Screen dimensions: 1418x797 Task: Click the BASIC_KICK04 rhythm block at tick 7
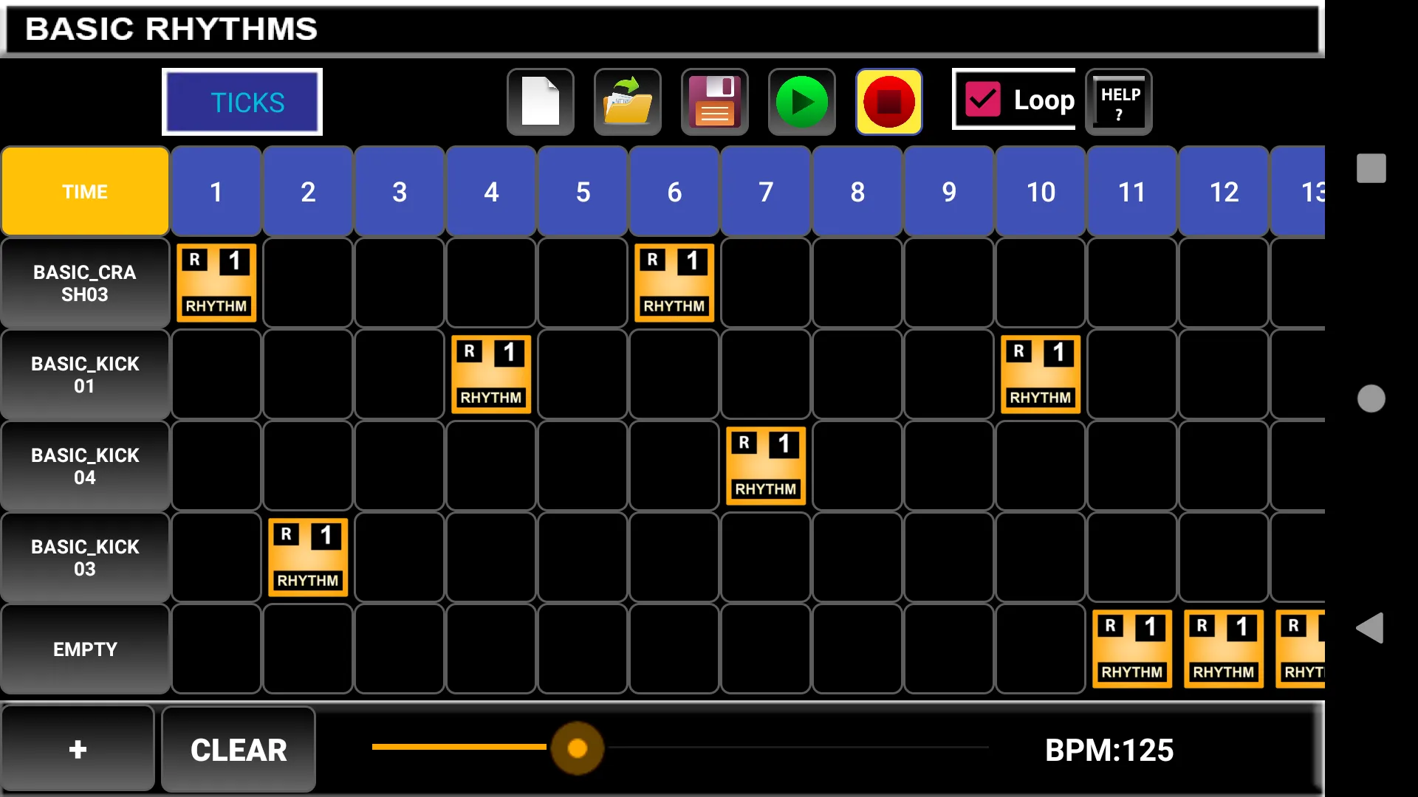click(x=765, y=465)
